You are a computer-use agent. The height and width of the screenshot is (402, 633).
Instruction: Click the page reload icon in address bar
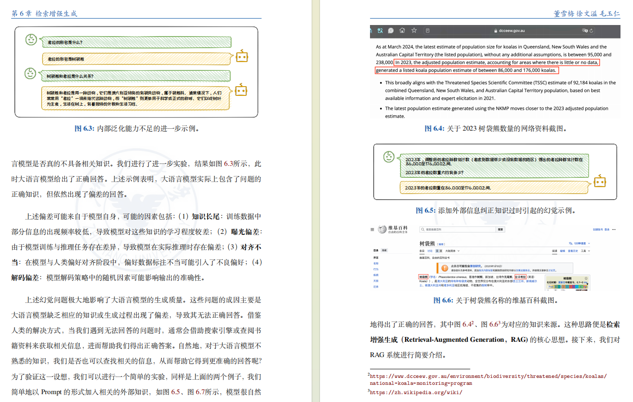pyautogui.click(x=591, y=31)
